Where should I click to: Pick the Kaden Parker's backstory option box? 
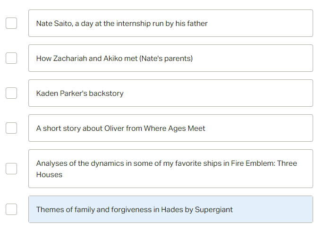point(170,93)
